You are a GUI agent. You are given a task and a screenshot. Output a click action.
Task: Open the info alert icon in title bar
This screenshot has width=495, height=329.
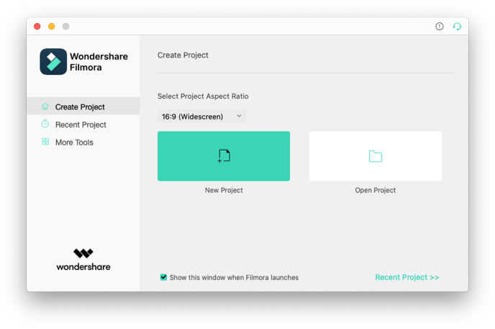440,26
